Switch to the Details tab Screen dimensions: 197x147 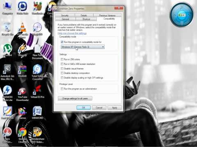point(84,15)
